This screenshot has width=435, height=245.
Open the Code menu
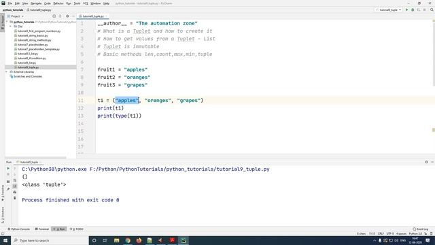tap(48, 3)
